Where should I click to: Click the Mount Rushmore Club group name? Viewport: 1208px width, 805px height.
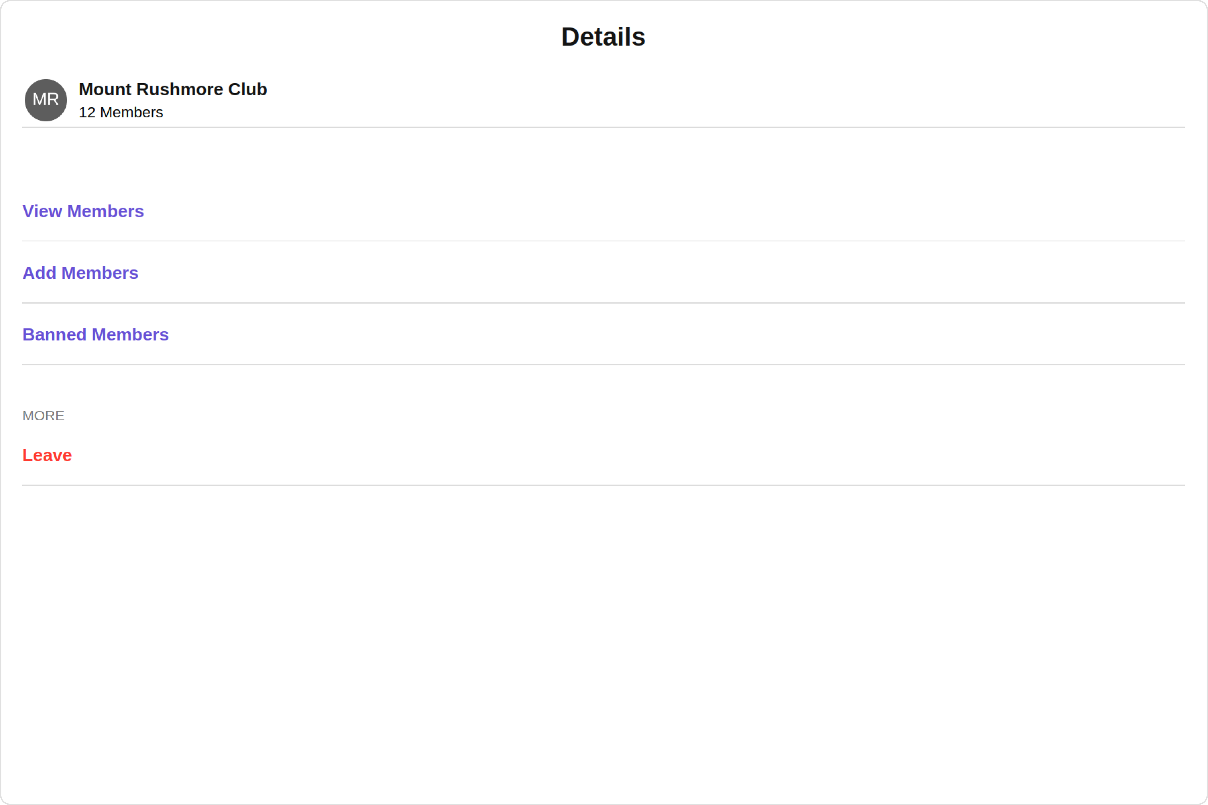pyautogui.click(x=172, y=89)
